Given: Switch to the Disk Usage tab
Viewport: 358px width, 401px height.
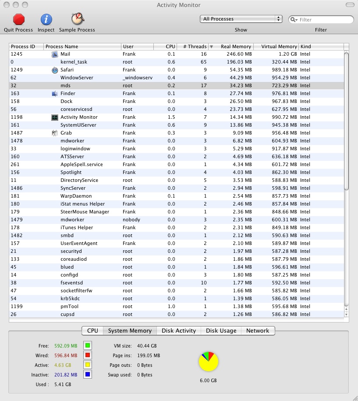Looking at the screenshot, I should [x=221, y=331].
